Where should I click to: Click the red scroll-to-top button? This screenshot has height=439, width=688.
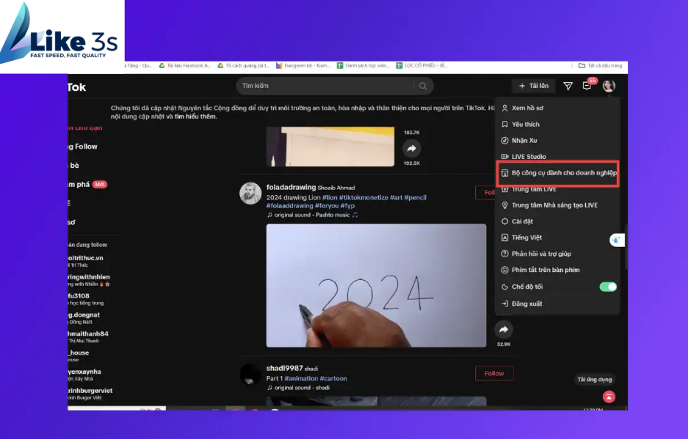tap(609, 397)
